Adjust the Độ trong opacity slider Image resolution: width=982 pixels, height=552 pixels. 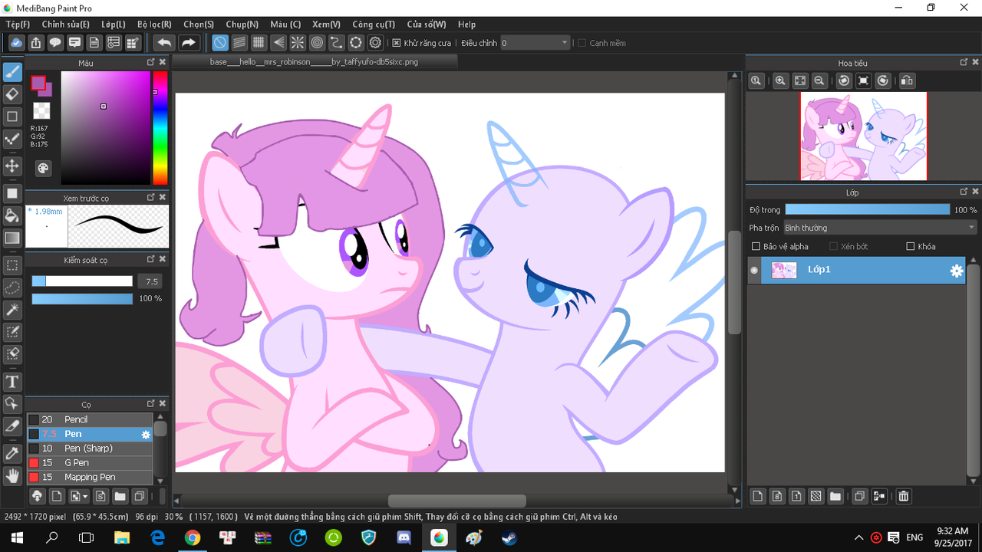[867, 209]
